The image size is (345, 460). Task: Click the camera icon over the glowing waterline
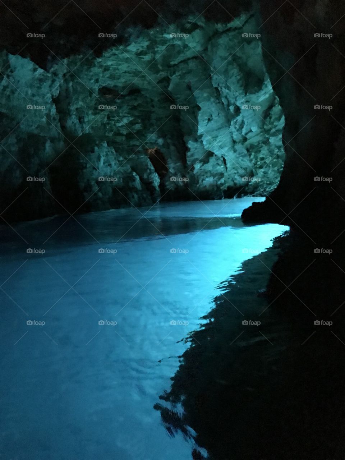(244, 250)
